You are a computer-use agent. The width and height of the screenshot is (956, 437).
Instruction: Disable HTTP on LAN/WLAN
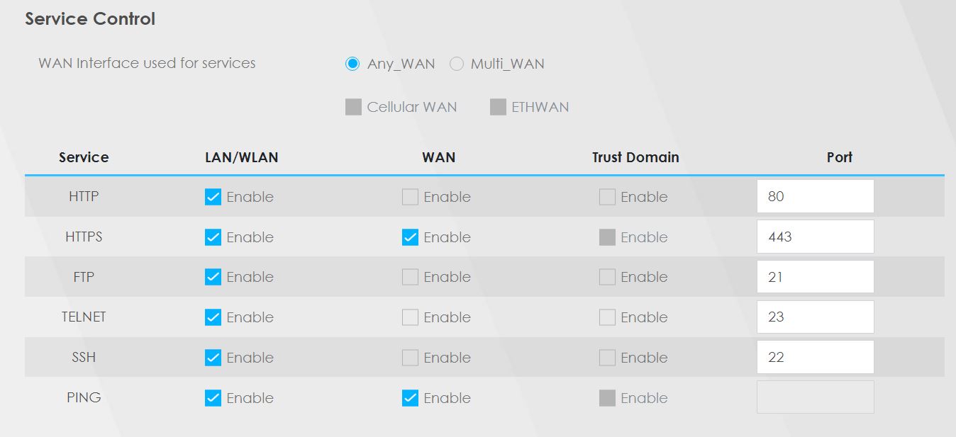(x=213, y=197)
